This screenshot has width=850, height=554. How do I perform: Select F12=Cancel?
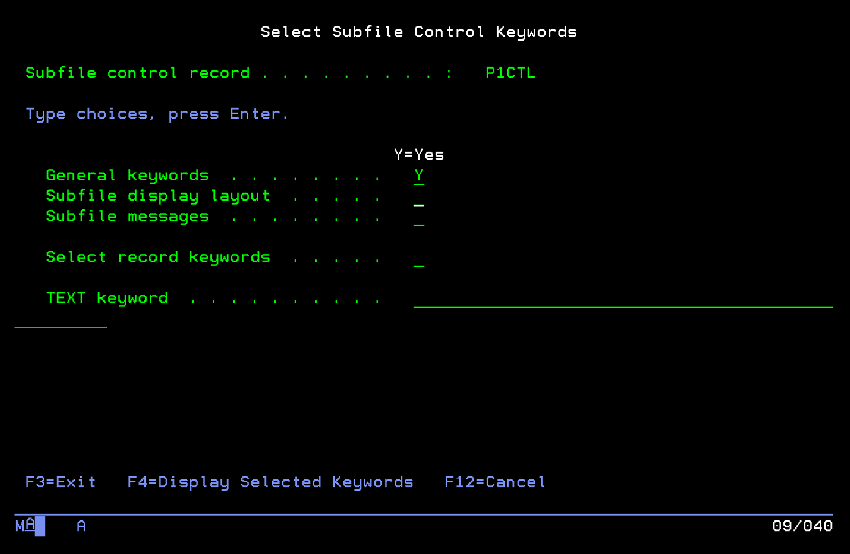tap(494, 482)
